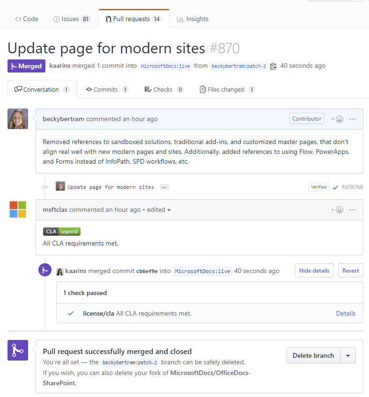Open the Insights tab

192,19
